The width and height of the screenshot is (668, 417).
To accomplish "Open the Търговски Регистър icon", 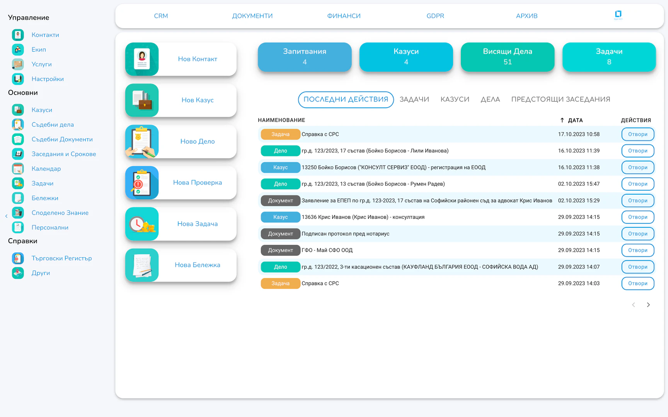I will coord(18,258).
